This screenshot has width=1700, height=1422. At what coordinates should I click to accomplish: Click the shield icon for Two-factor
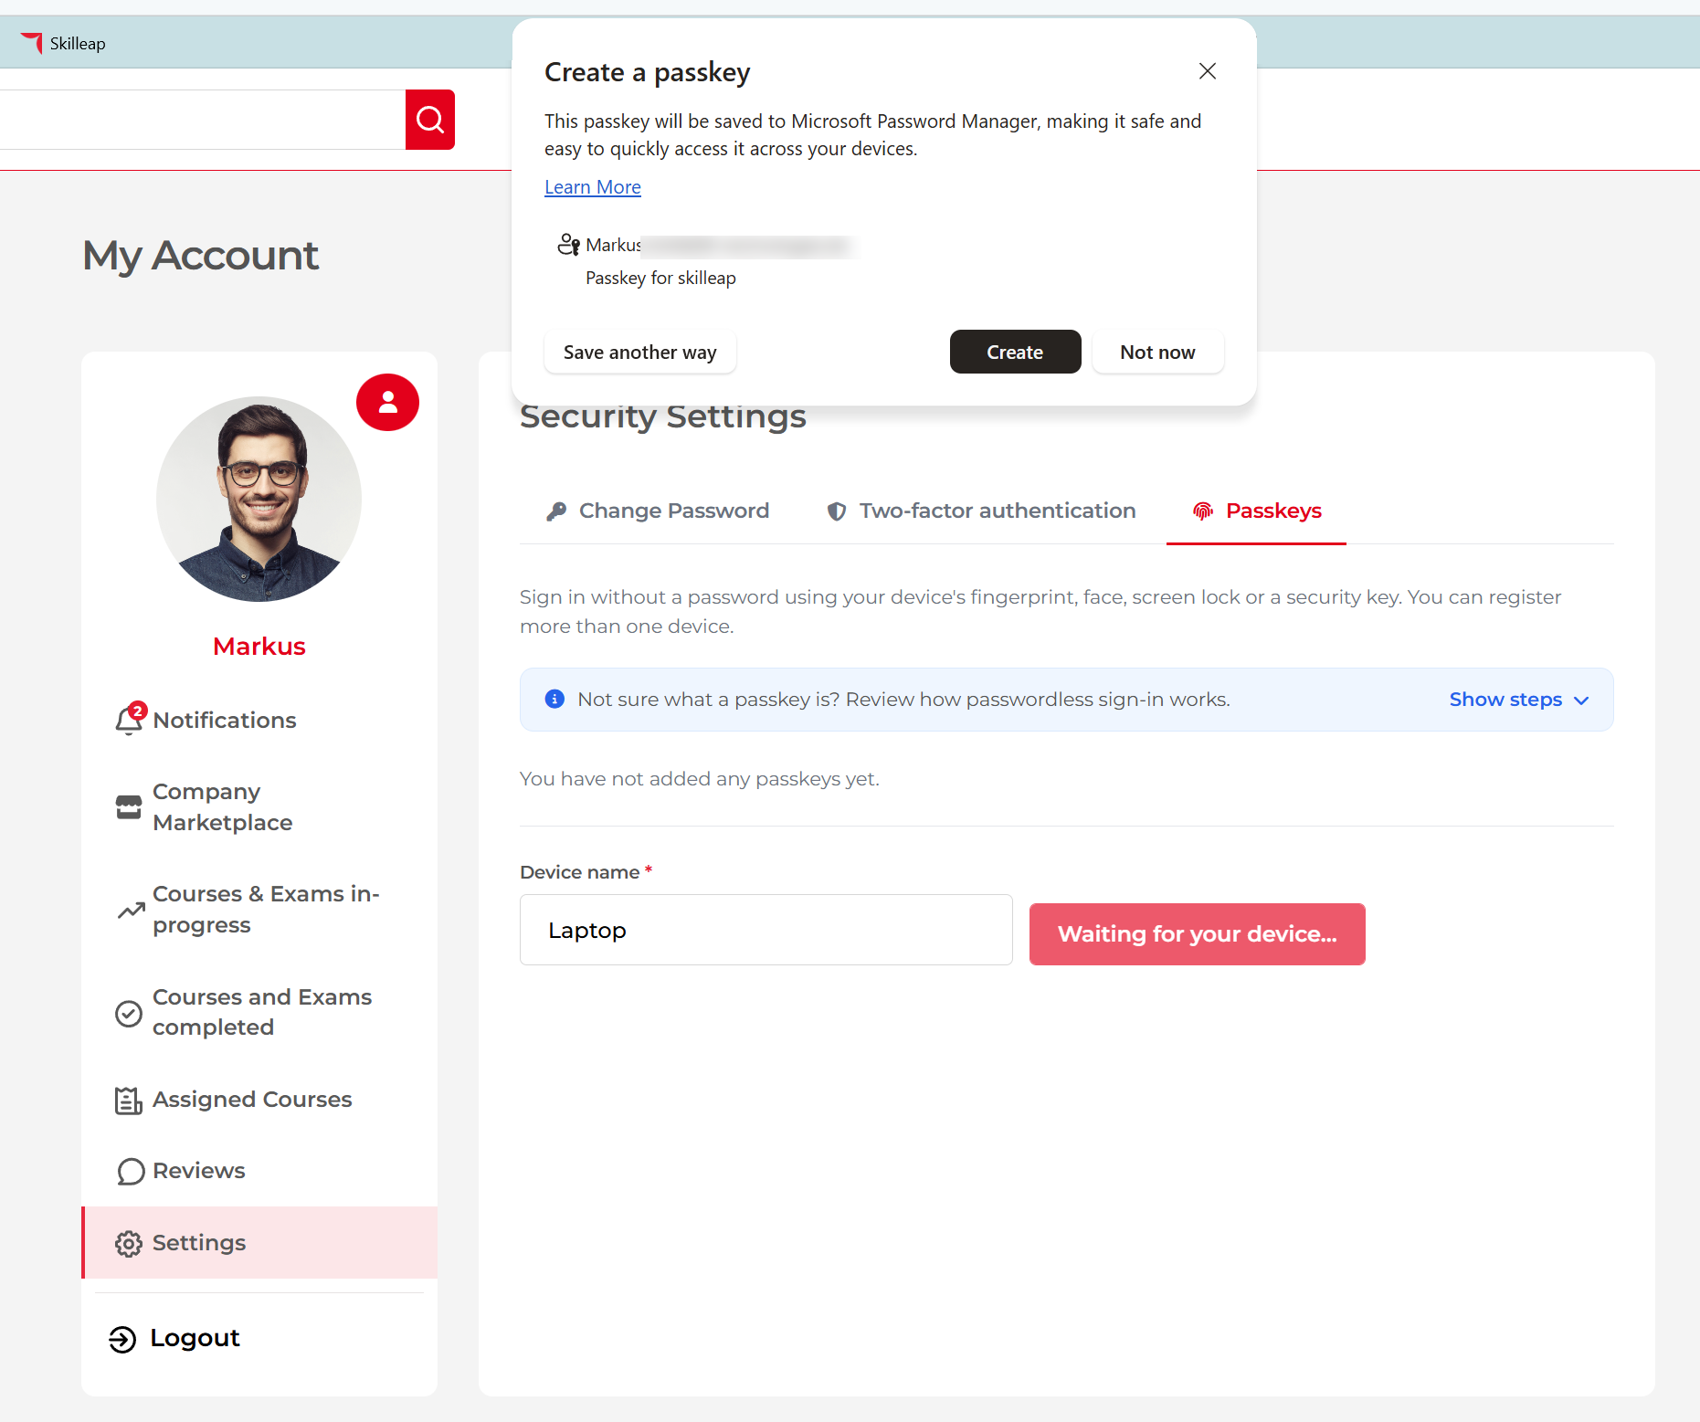pos(836,511)
